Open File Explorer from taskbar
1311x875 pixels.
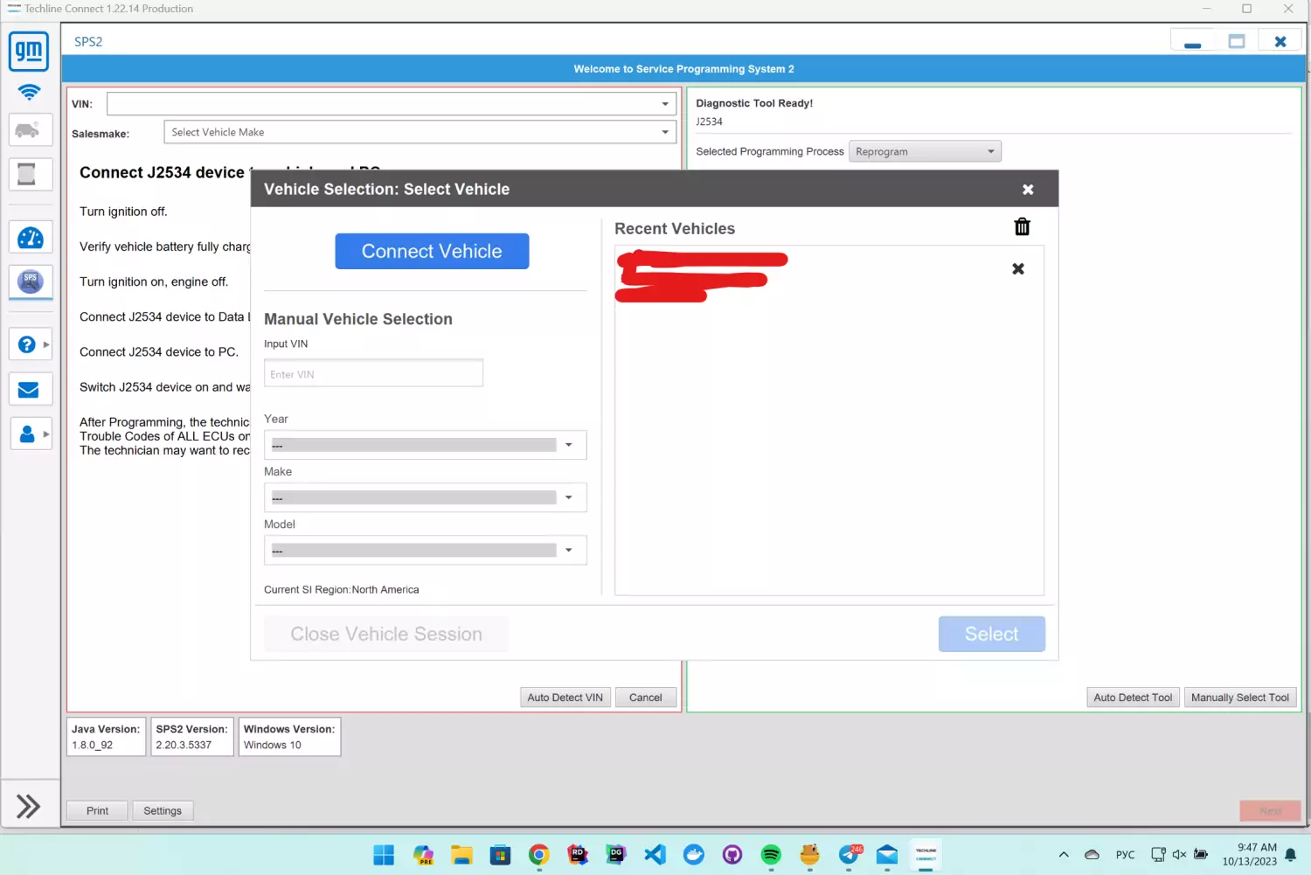[x=461, y=855]
